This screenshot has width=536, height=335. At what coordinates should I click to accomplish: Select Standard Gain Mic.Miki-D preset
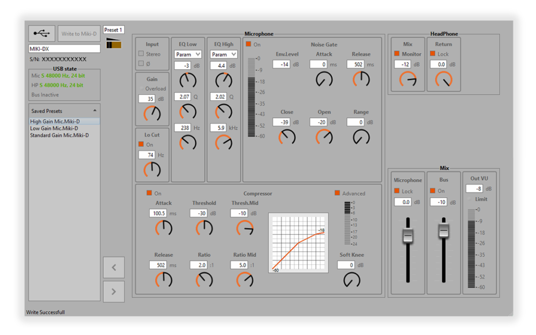(x=59, y=135)
